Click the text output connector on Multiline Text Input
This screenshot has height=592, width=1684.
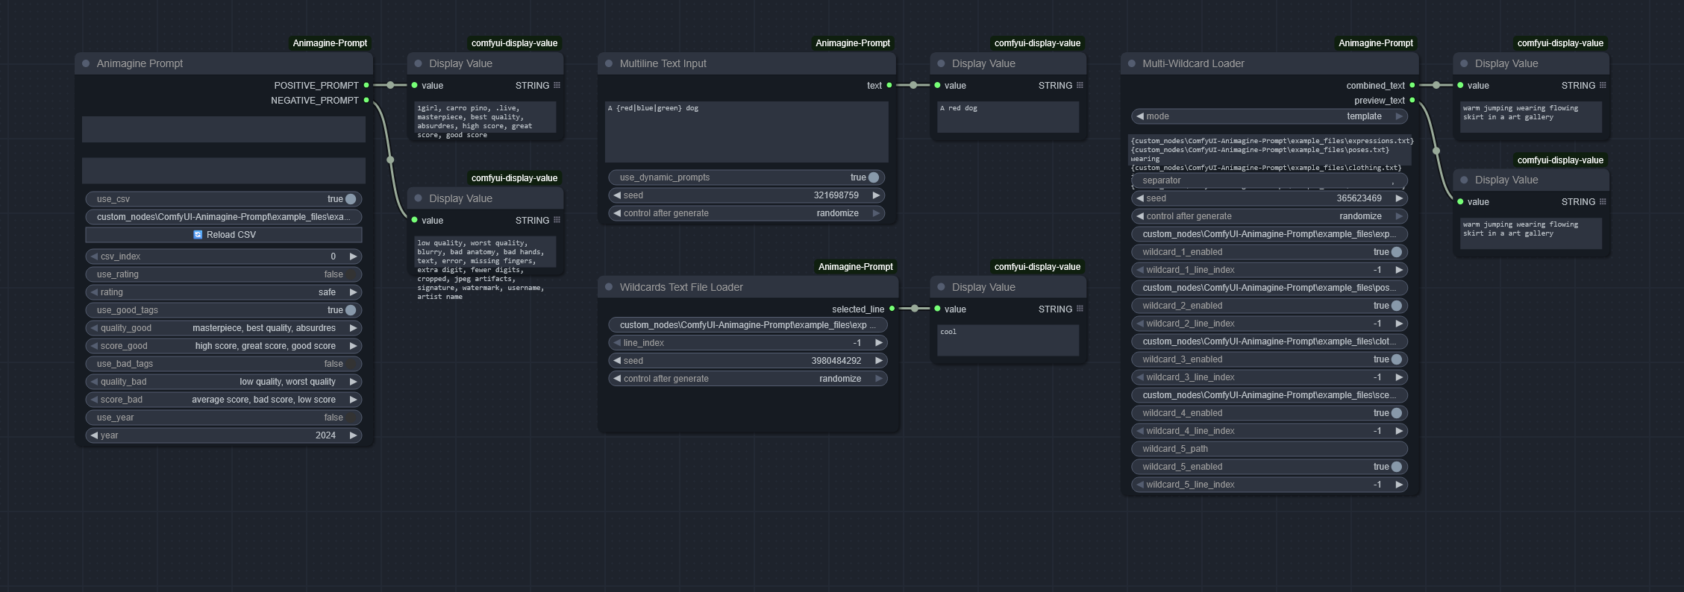889,85
